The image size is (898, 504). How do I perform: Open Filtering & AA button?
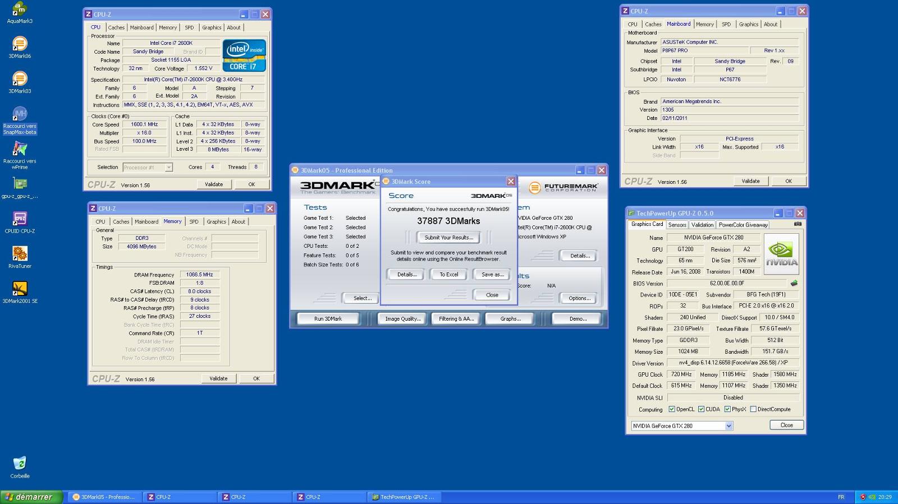pyautogui.click(x=456, y=318)
